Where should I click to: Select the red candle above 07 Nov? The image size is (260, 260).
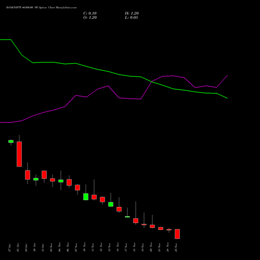(77, 188)
